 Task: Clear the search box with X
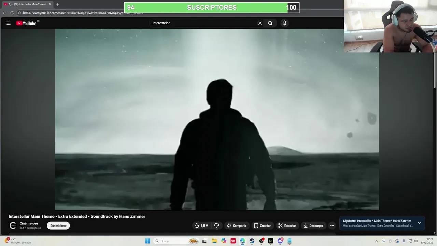pos(260,23)
